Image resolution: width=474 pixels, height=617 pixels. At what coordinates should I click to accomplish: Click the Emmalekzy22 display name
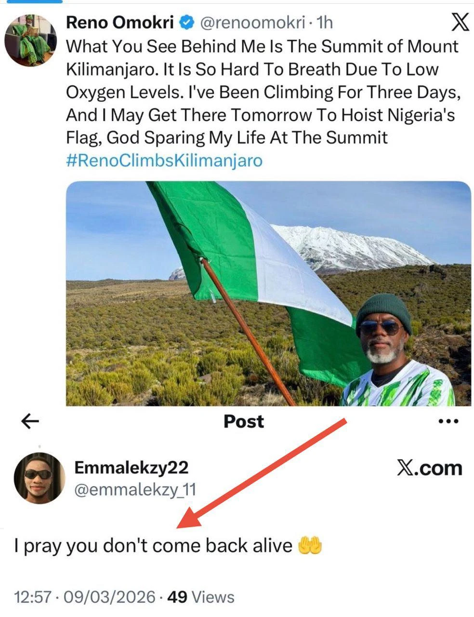click(132, 468)
